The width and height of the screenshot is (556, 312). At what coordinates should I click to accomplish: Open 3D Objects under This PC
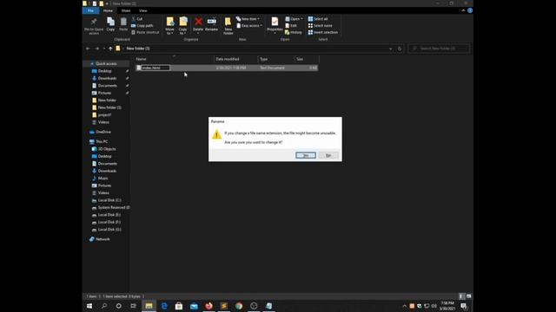tap(107, 149)
